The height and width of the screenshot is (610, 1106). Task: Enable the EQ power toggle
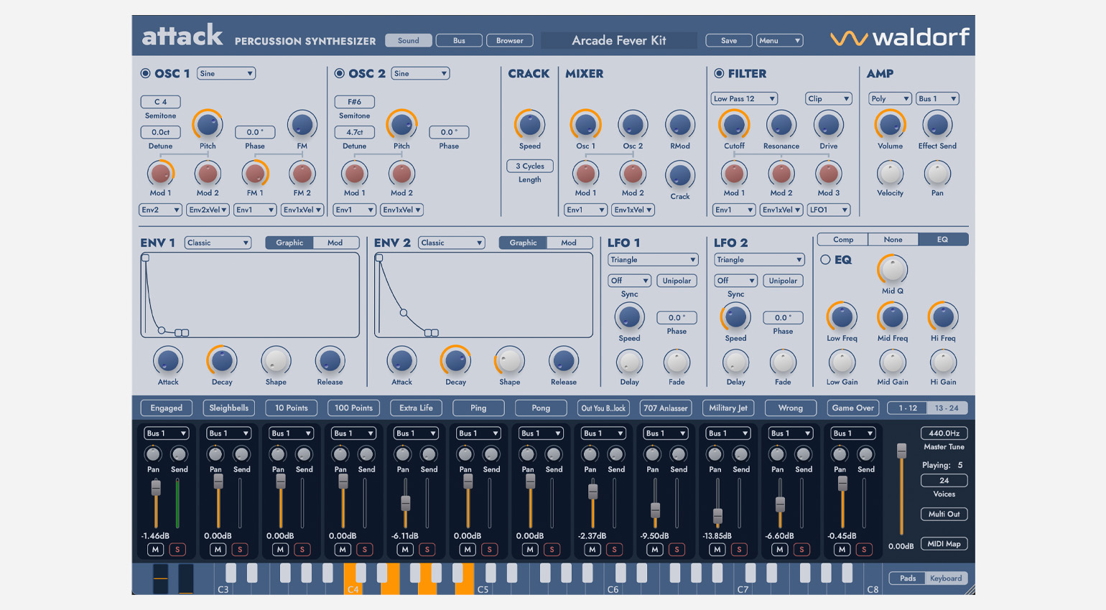click(x=825, y=260)
